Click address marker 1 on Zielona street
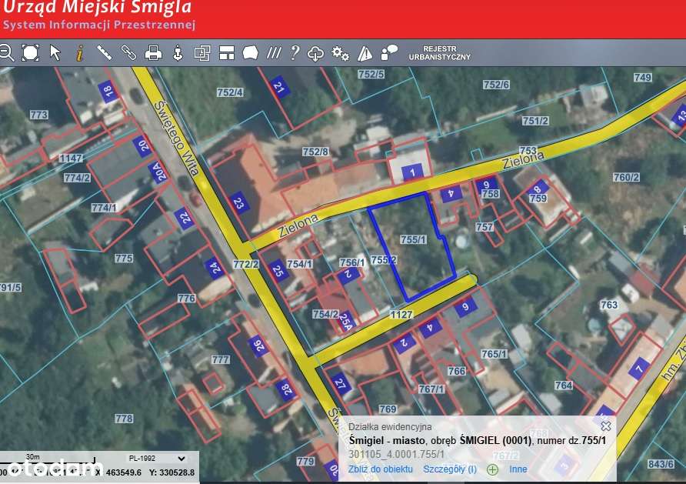 412,172
